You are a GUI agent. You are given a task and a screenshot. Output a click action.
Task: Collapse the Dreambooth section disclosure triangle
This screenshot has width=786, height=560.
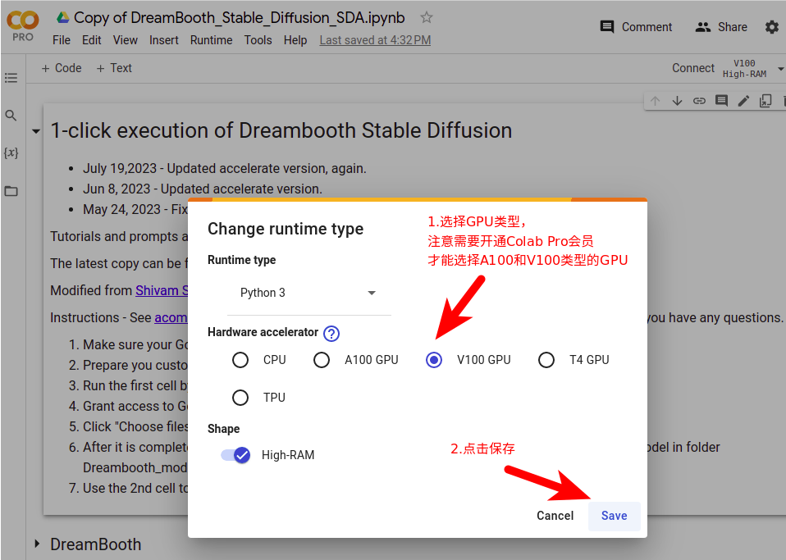coord(36,544)
